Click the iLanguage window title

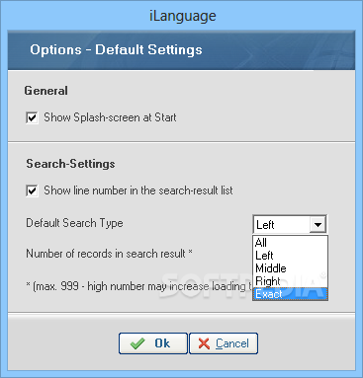pyautogui.click(x=182, y=16)
